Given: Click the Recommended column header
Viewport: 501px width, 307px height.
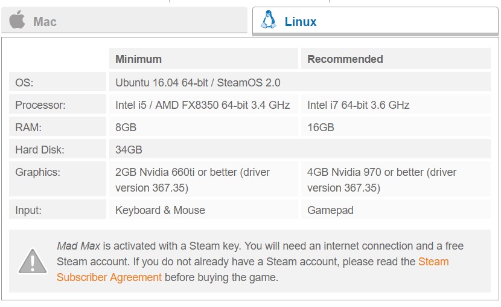Looking at the screenshot, I should pos(395,59).
